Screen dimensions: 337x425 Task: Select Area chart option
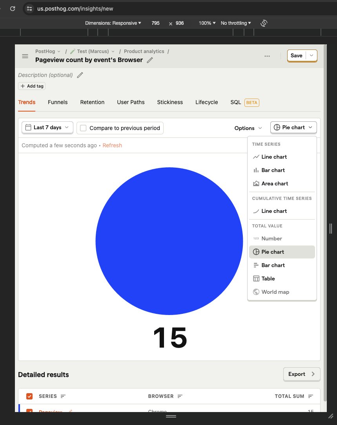pyautogui.click(x=282, y=183)
